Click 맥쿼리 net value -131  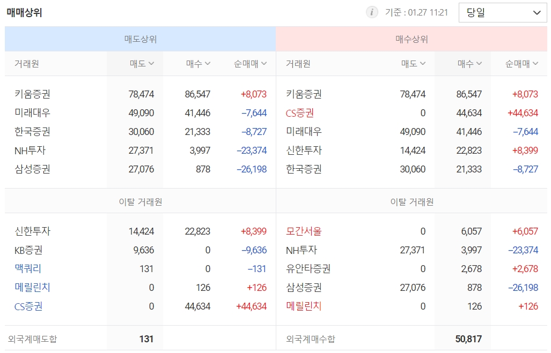257,269
